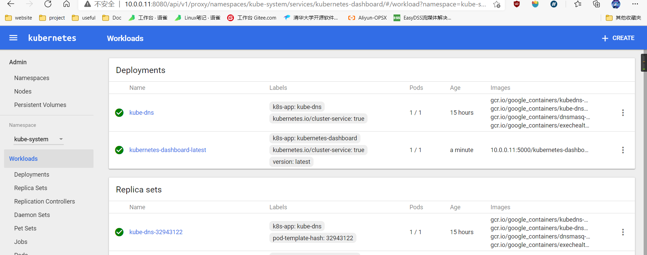Image resolution: width=647 pixels, height=255 pixels.
Task: Click status checkmark of kube-dns-32943122
Action: click(x=119, y=232)
